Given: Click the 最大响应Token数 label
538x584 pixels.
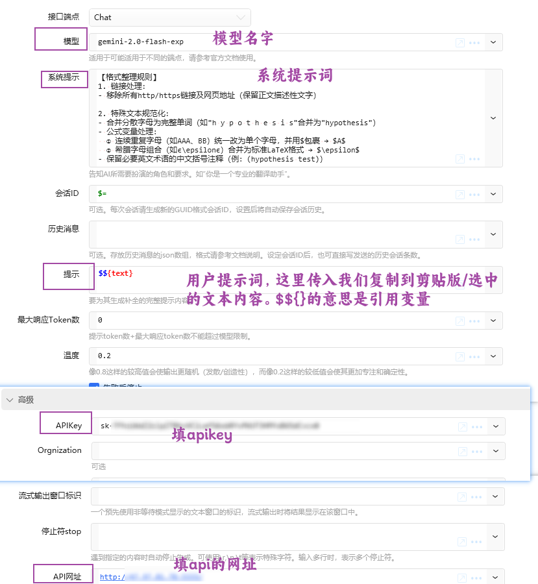Looking at the screenshot, I should (49, 320).
